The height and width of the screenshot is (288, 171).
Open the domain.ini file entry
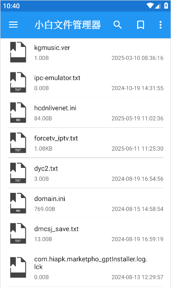pos(85,203)
